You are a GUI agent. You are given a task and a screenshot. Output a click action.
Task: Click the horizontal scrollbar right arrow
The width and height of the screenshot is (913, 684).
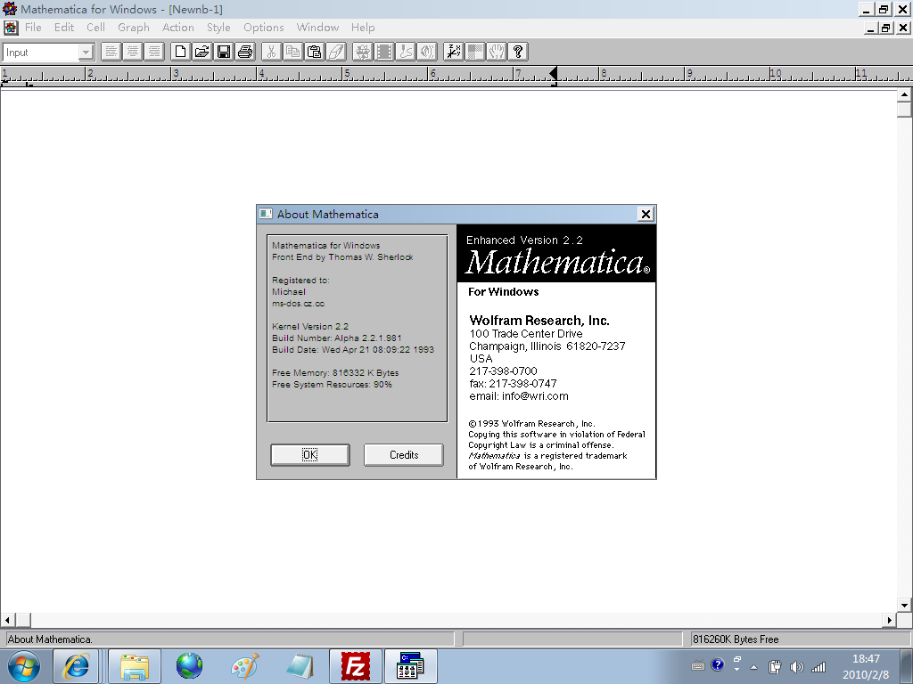(889, 620)
